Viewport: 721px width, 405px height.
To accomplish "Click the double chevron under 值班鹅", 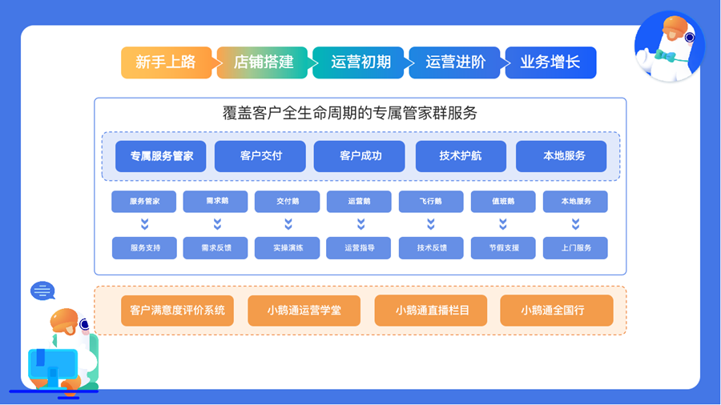I will 502,224.
